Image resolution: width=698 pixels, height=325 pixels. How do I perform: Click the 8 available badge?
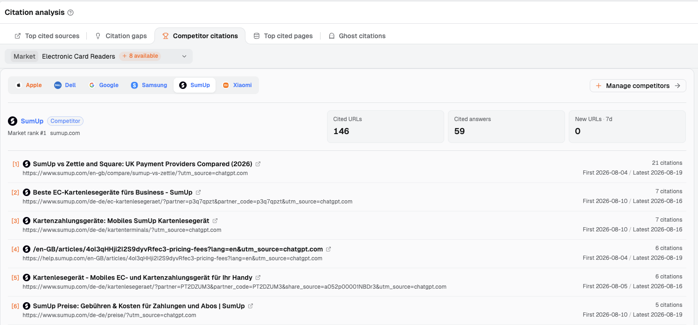tap(140, 56)
